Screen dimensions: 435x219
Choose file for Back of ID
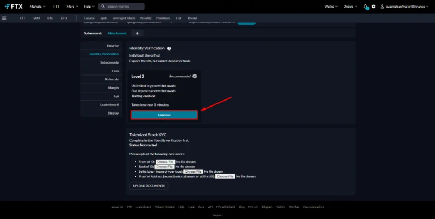[165, 167]
